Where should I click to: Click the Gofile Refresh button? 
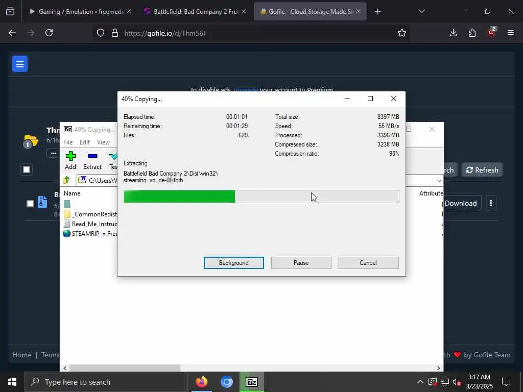coord(482,170)
